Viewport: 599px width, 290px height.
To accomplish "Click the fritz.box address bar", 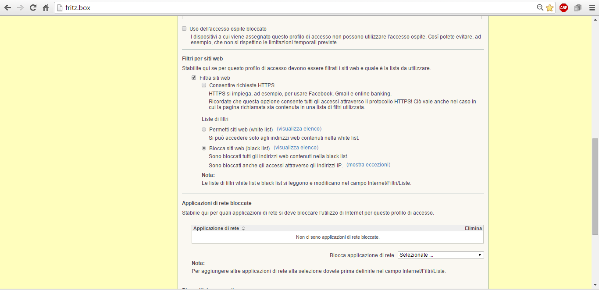I will pyautogui.click(x=298, y=7).
